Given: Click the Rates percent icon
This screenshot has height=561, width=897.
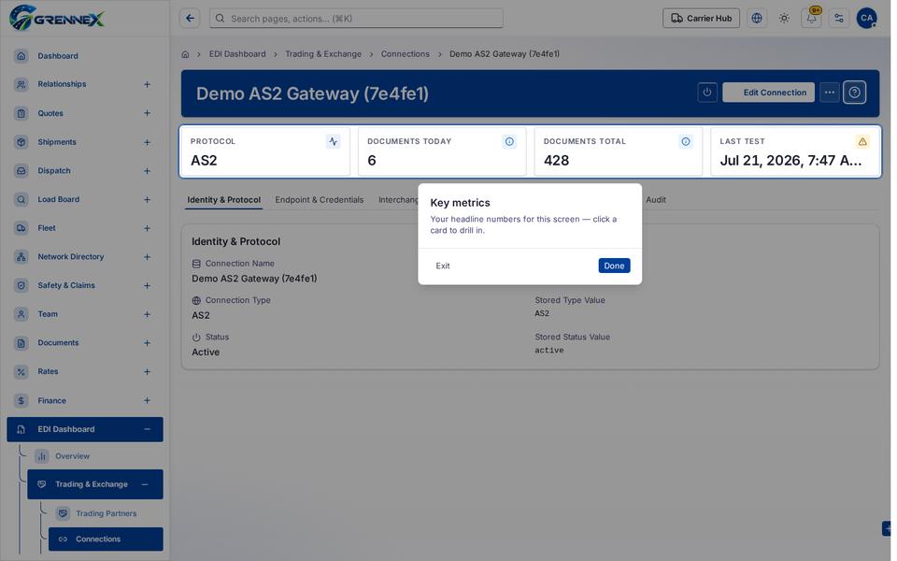Looking at the screenshot, I should [21, 371].
